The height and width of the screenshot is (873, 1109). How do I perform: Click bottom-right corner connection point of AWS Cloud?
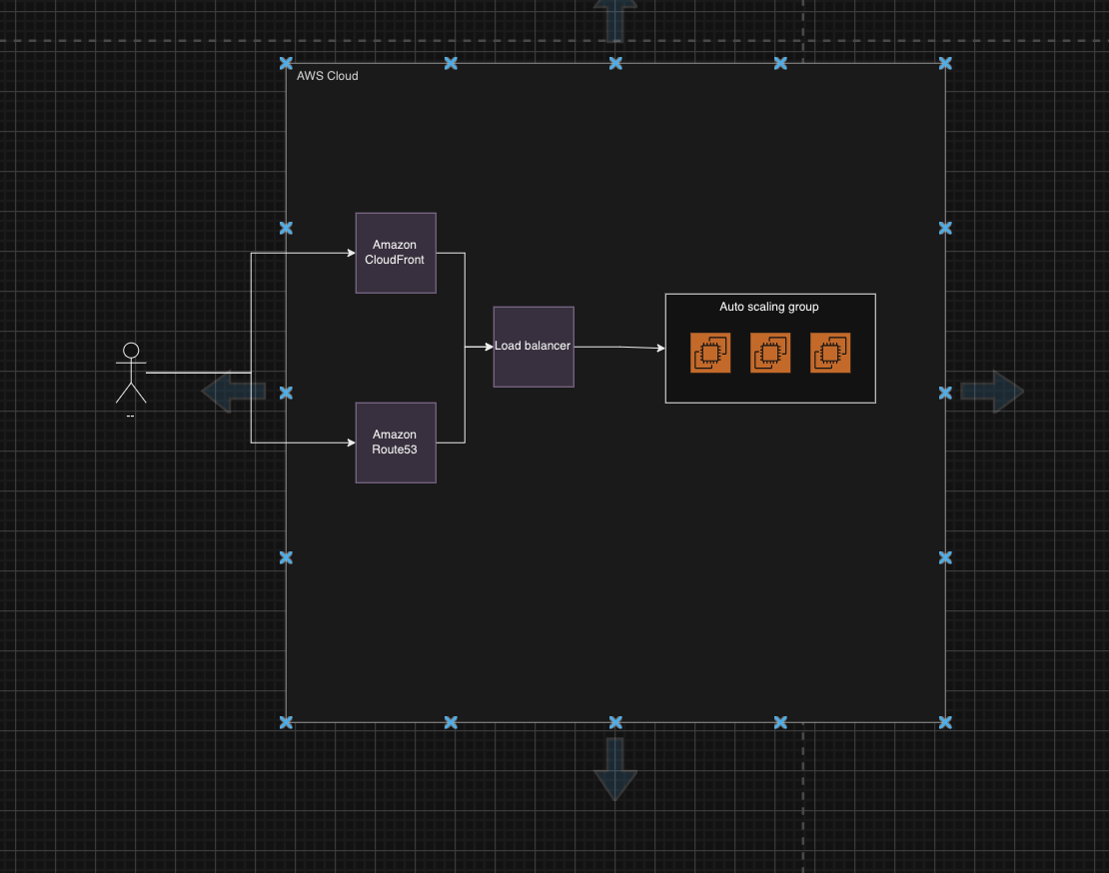pos(945,722)
